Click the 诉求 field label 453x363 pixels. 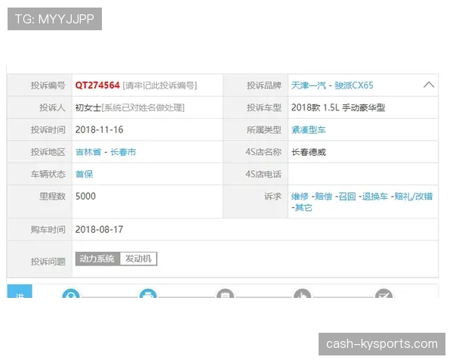point(273,197)
